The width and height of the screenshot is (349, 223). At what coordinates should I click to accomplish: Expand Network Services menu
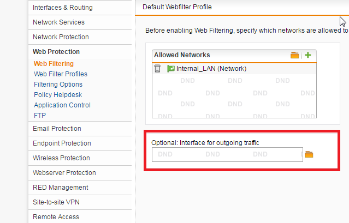click(x=80, y=22)
